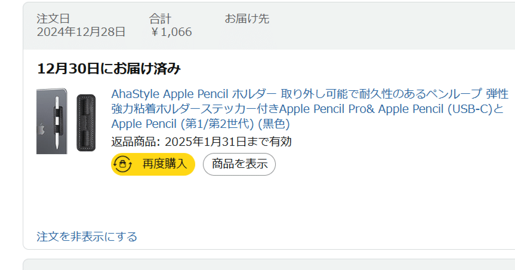Click 注文を非表示にする link

tap(87, 237)
